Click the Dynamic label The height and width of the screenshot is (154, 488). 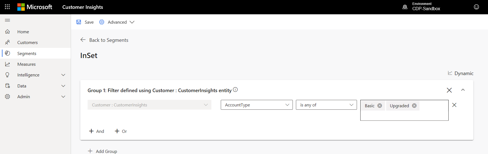tap(464, 73)
